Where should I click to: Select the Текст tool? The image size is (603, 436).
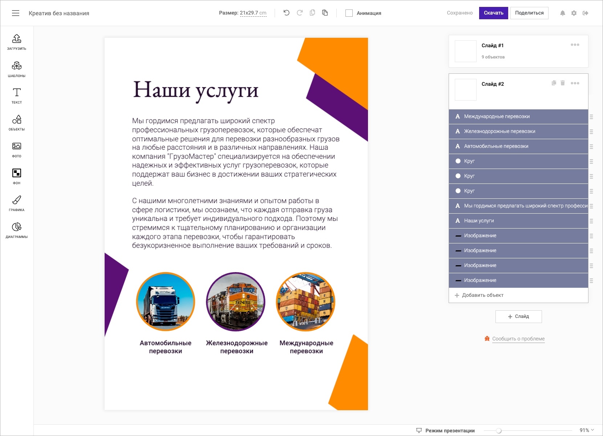tap(17, 96)
